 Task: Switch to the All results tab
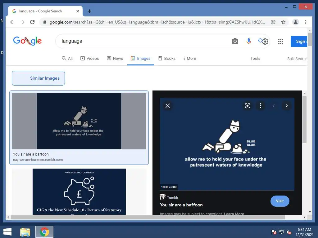point(67,58)
